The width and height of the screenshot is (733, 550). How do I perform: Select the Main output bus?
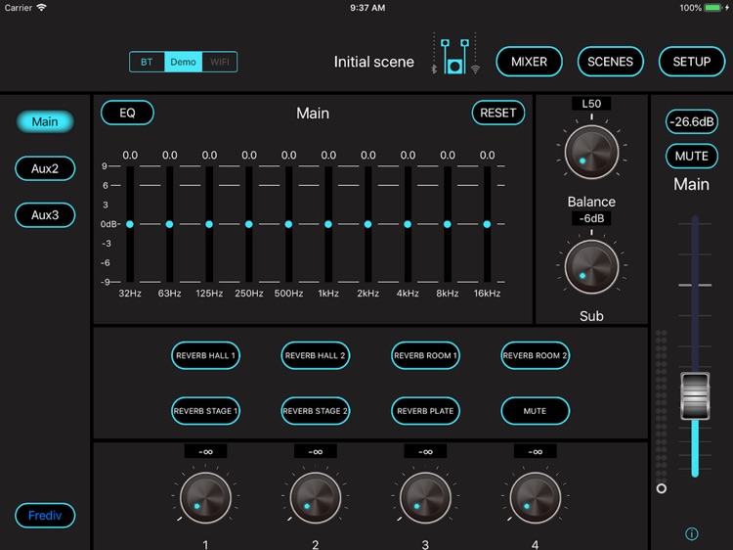pyautogui.click(x=45, y=121)
